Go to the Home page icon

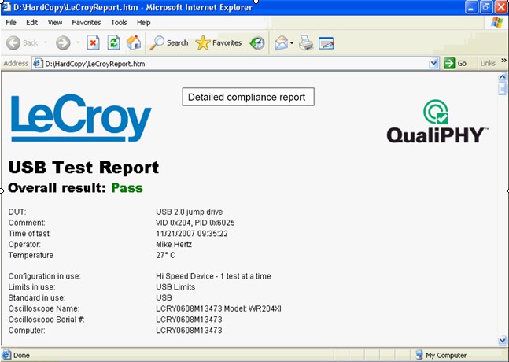(x=134, y=42)
